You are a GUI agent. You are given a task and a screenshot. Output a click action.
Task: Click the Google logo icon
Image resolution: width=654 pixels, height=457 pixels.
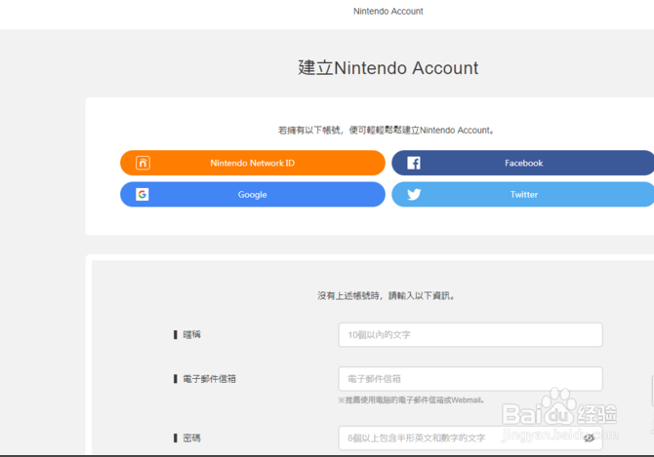click(143, 194)
